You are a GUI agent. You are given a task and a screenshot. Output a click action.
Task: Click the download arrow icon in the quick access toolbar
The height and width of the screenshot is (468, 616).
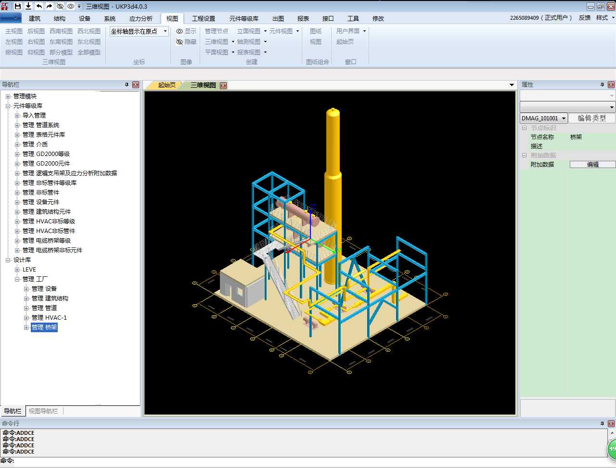point(28,6)
